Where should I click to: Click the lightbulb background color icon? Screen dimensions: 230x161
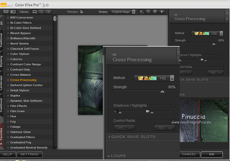tap(162, 12)
